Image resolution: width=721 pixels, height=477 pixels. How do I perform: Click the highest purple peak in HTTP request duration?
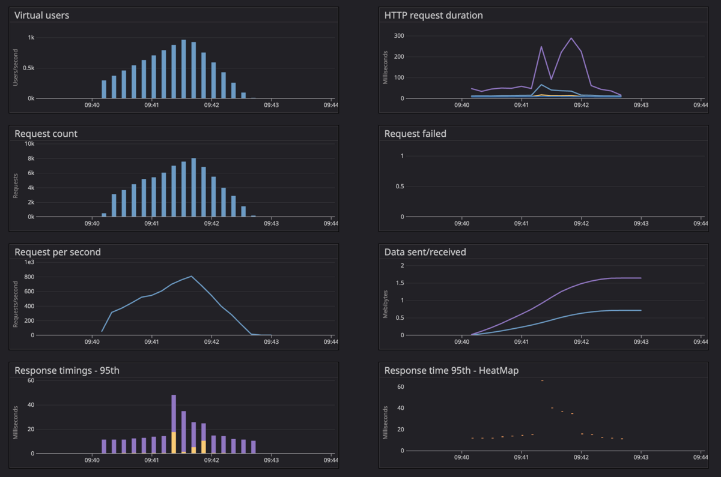coord(571,38)
